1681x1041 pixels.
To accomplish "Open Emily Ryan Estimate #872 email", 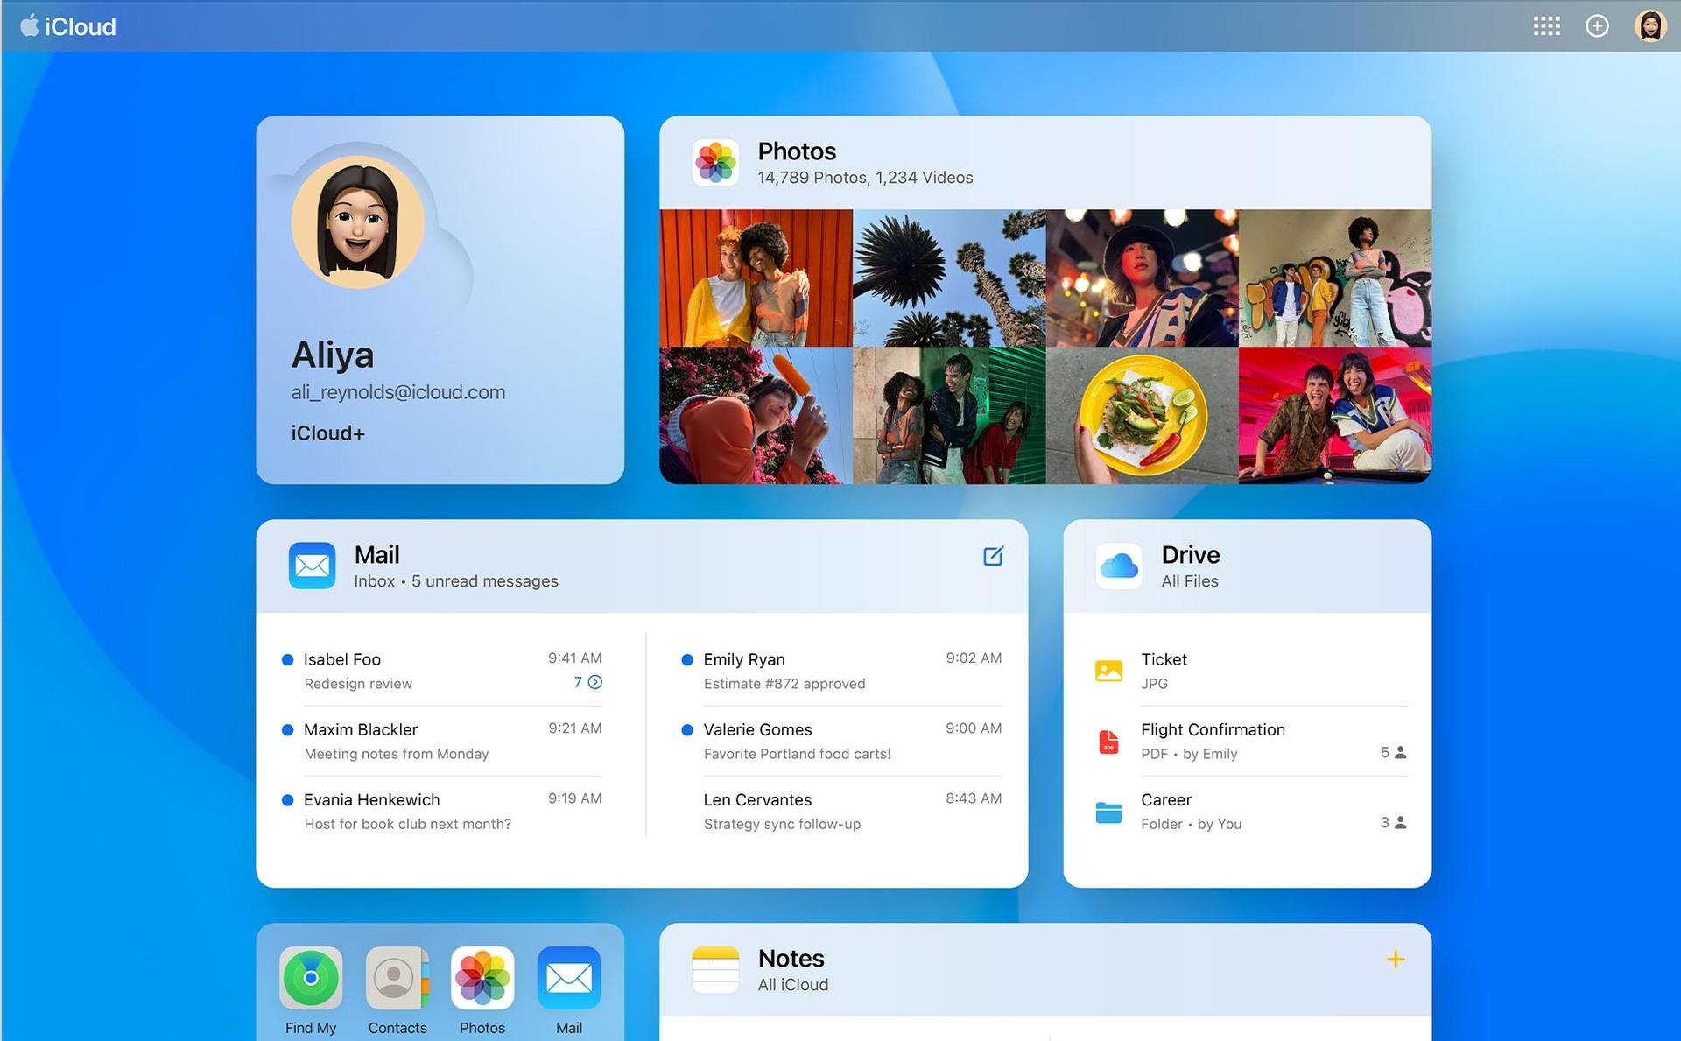I will tap(841, 671).
